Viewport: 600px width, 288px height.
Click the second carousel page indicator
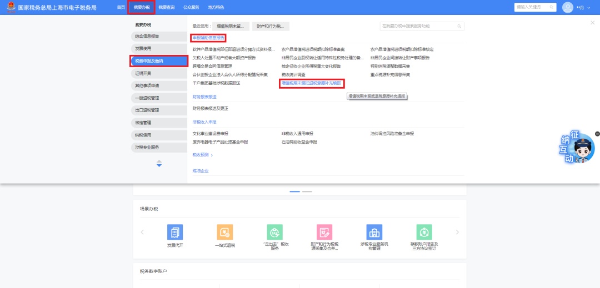[307, 191]
